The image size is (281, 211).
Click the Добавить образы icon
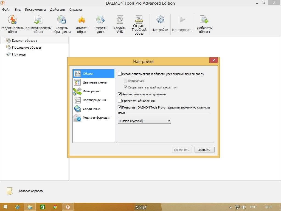pos(204,20)
